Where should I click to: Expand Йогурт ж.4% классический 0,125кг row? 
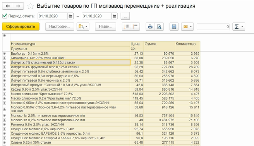pyautogui.click(x=5, y=63)
